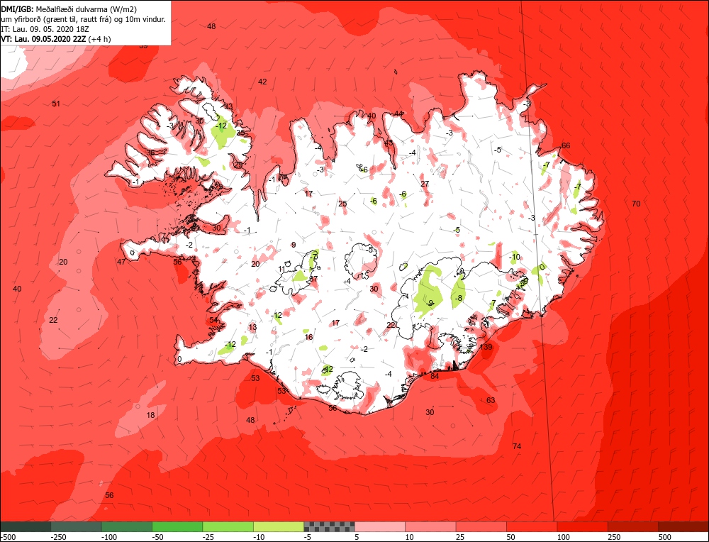Click the "-250" label on the legend scale
709x542 pixels.
click(x=58, y=537)
